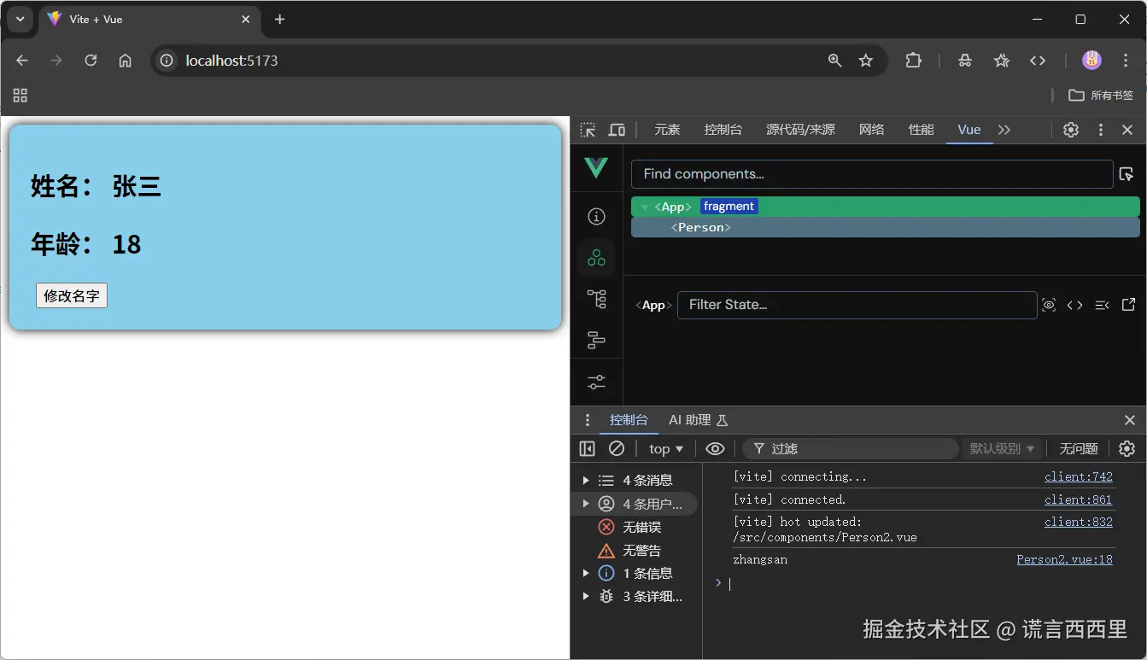Open DevTools settings gear
1147x660 pixels.
[x=1070, y=130]
